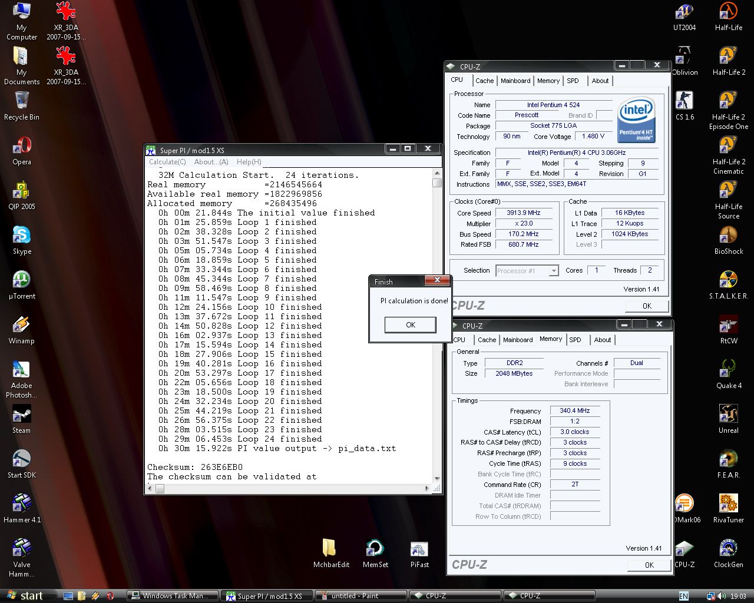Open F.E.A.R. desktop shortcut

pyautogui.click(x=729, y=464)
